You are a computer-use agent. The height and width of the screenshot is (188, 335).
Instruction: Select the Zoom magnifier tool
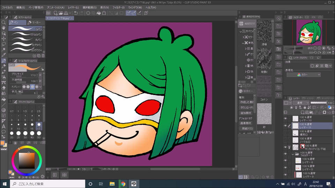(x=3, y=22)
